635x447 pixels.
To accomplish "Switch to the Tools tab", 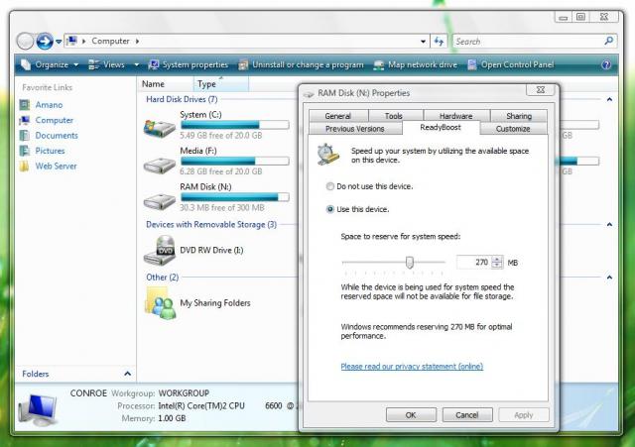I will (394, 116).
